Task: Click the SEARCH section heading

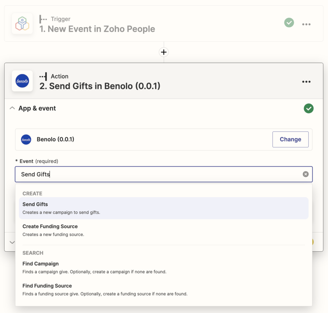Action: (x=33, y=253)
